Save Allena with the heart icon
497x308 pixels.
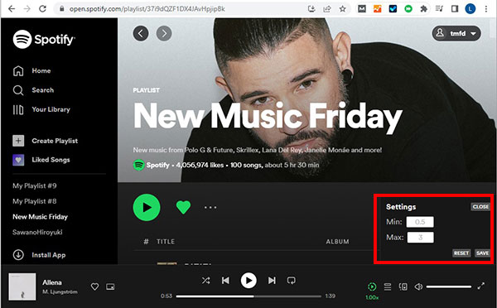pyautogui.click(x=94, y=286)
